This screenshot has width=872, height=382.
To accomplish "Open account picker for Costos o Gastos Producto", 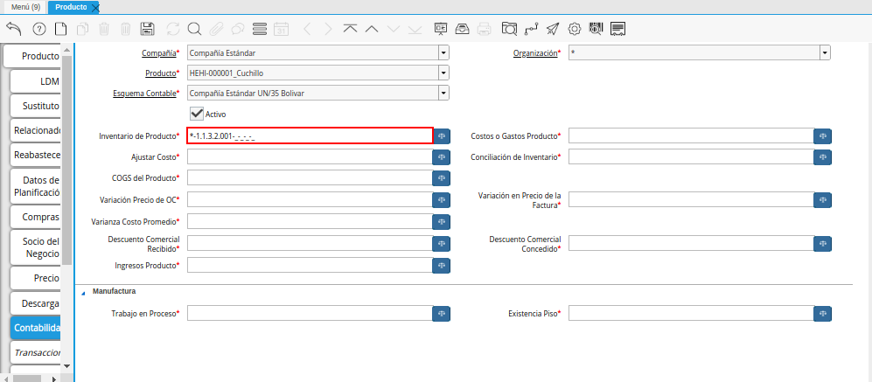I will click(822, 136).
